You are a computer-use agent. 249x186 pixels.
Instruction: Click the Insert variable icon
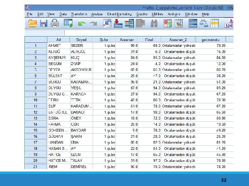178,23
